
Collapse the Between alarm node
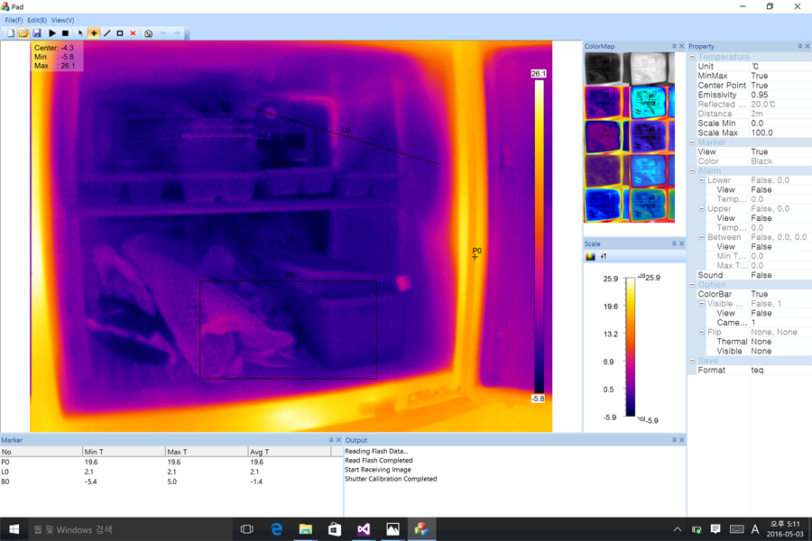(702, 237)
